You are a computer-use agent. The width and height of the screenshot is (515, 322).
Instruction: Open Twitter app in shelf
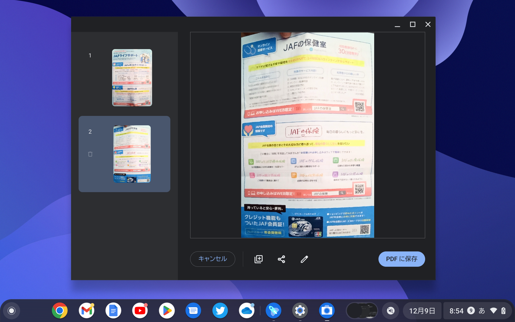[x=220, y=311]
